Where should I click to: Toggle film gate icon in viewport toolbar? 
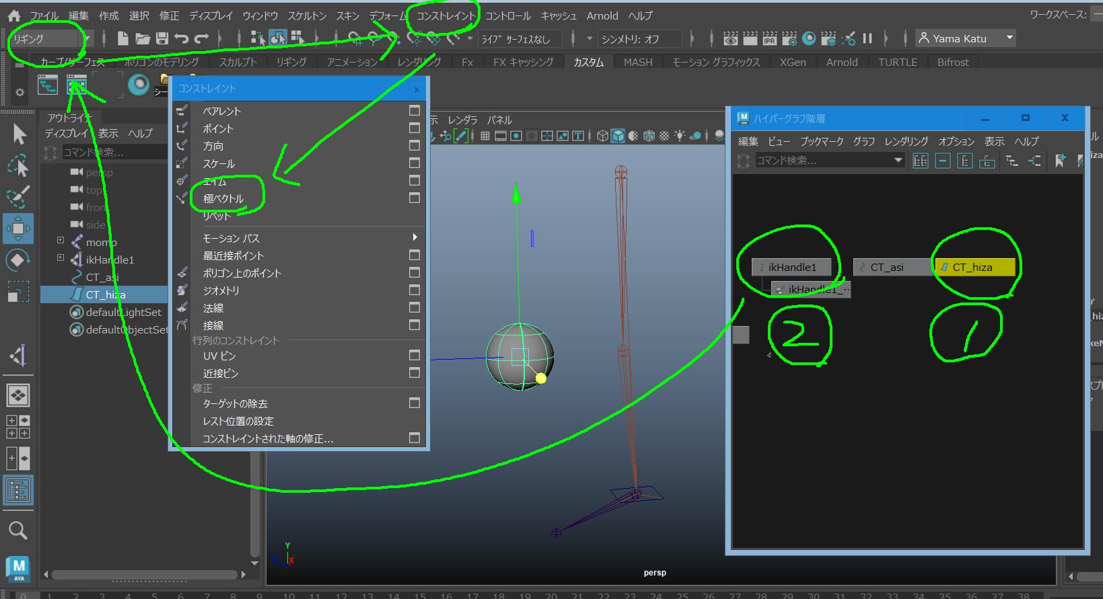pos(501,136)
